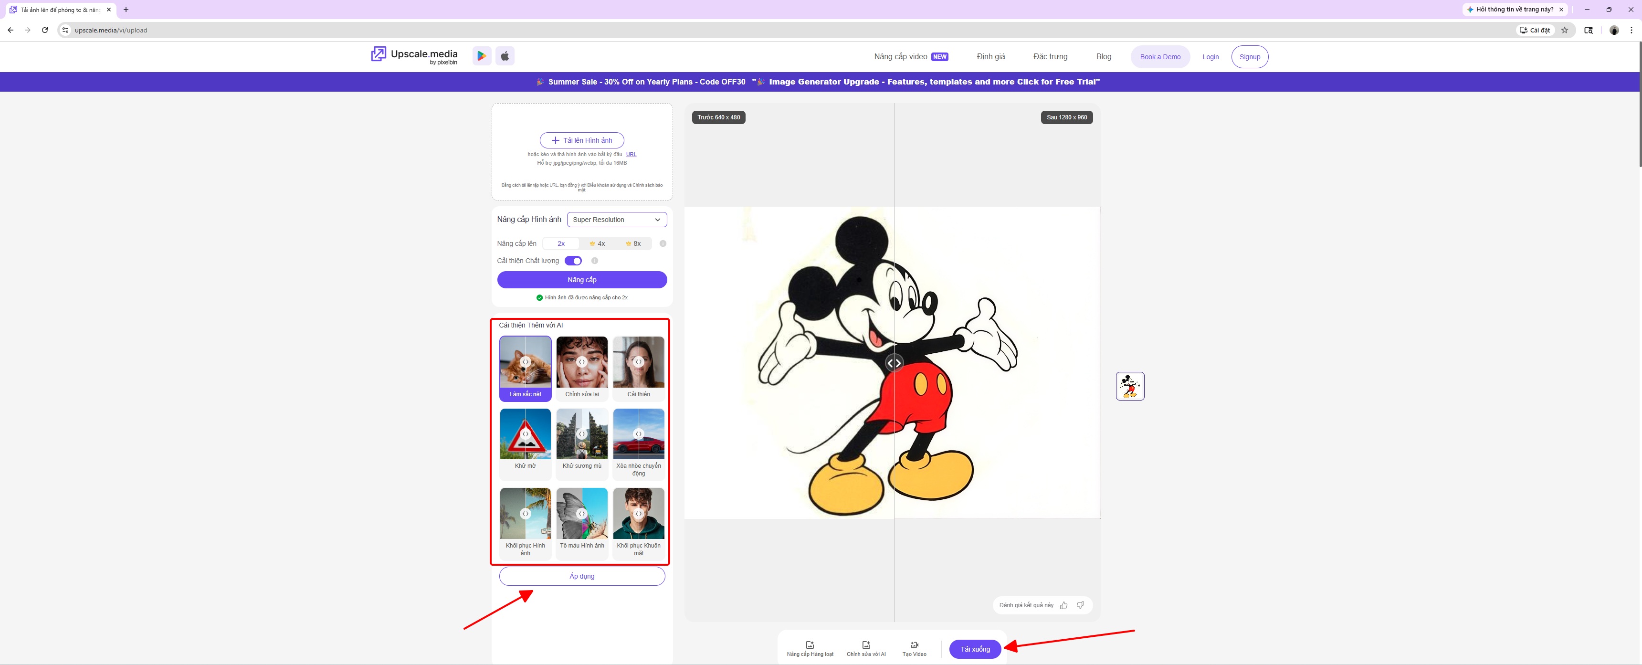The width and height of the screenshot is (1642, 665).
Task: Click the page vertical scrollbar
Action: pyautogui.click(x=1640, y=105)
